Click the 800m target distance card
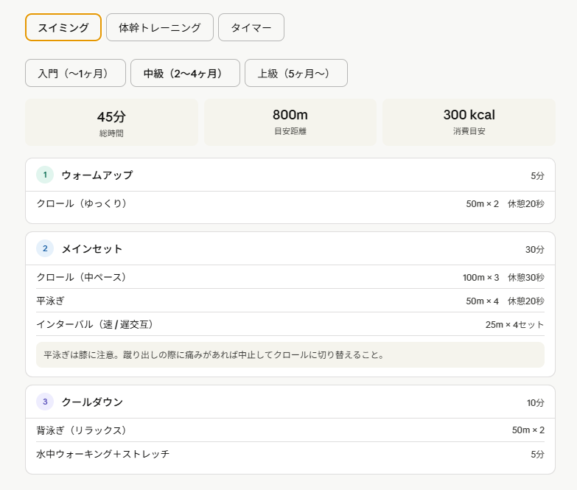The height and width of the screenshot is (490, 577). [290, 122]
